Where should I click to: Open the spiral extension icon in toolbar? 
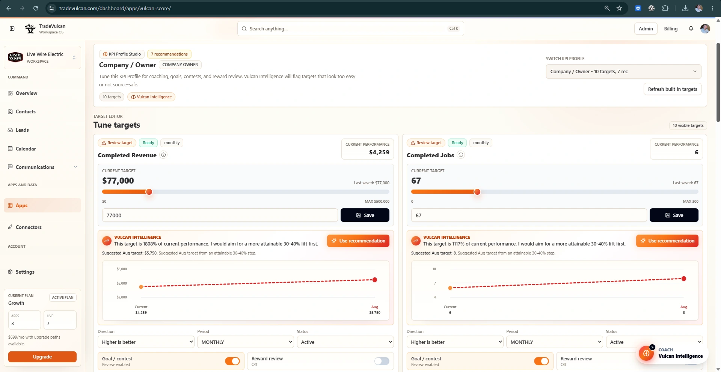pos(652,8)
